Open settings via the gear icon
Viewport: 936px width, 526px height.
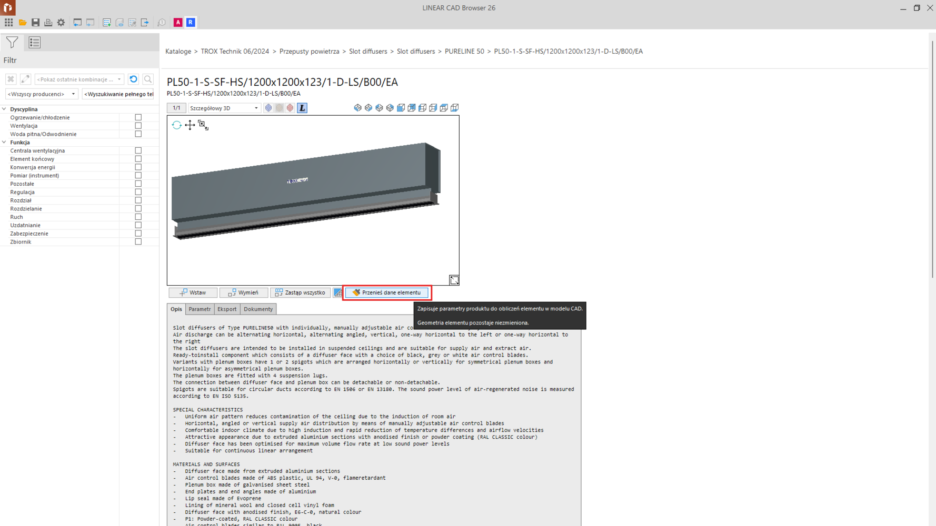[61, 23]
